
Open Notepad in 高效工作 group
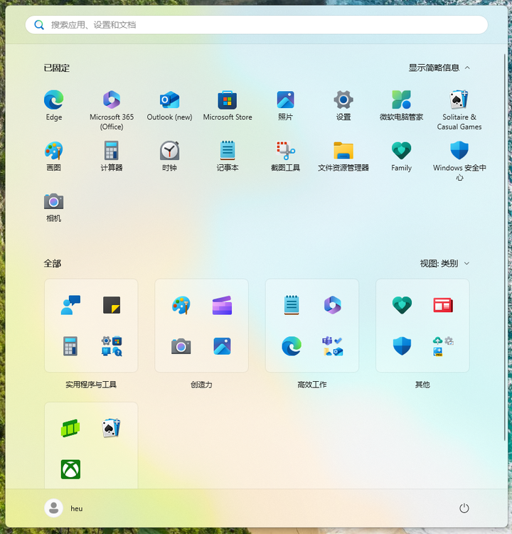(x=292, y=305)
